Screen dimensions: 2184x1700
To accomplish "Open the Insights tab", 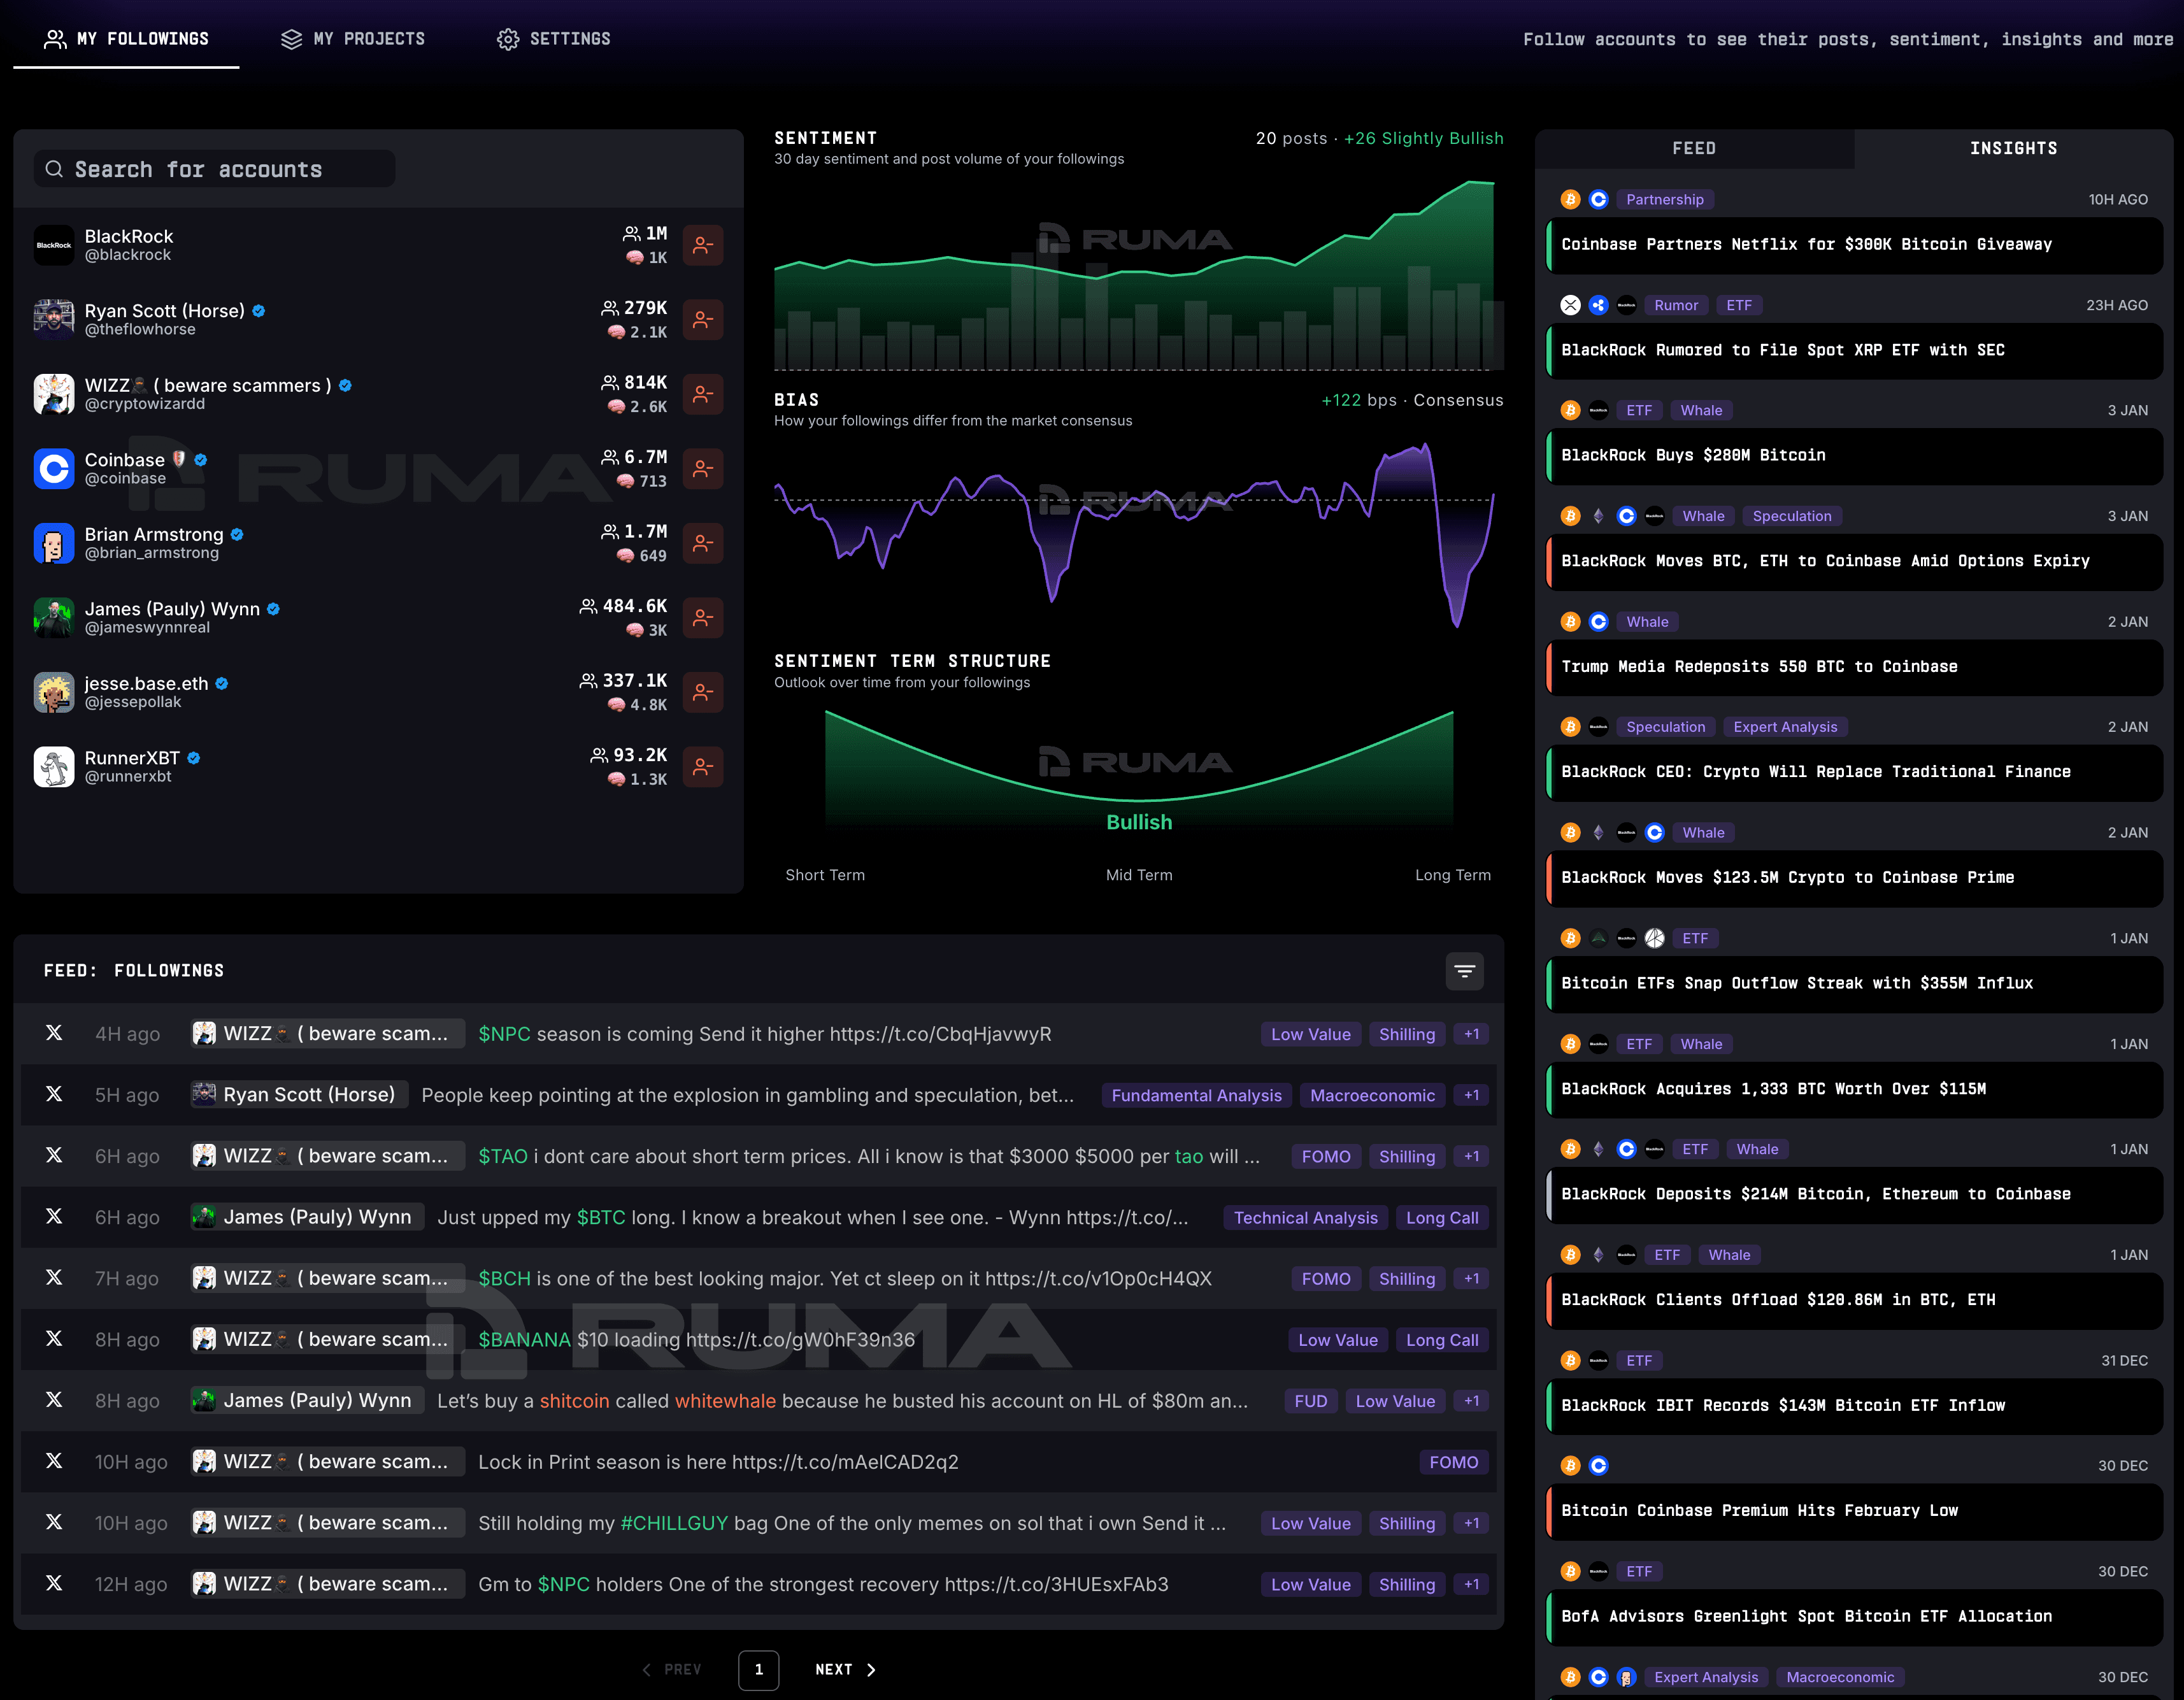I will click(x=2013, y=148).
